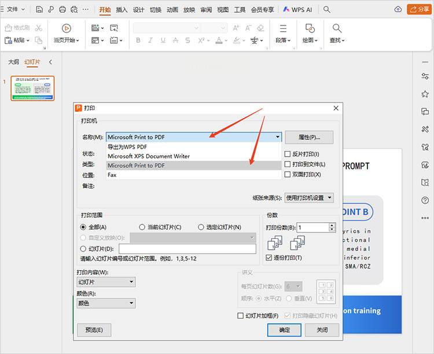The width and height of the screenshot is (434, 354).
Task: Click the save icon in the quick access toolbar
Action: (39, 9)
